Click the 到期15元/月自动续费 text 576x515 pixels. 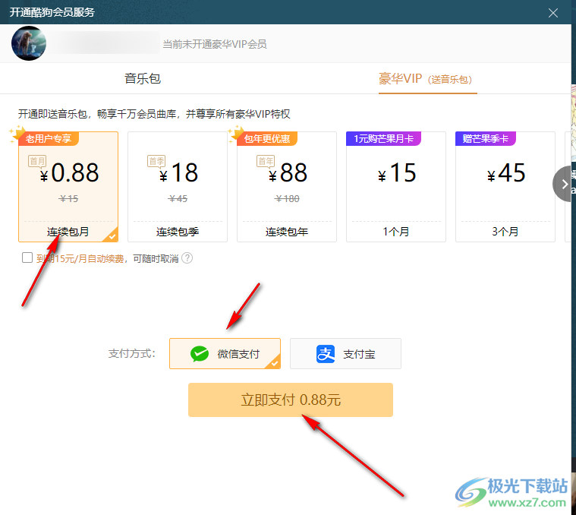(80, 259)
